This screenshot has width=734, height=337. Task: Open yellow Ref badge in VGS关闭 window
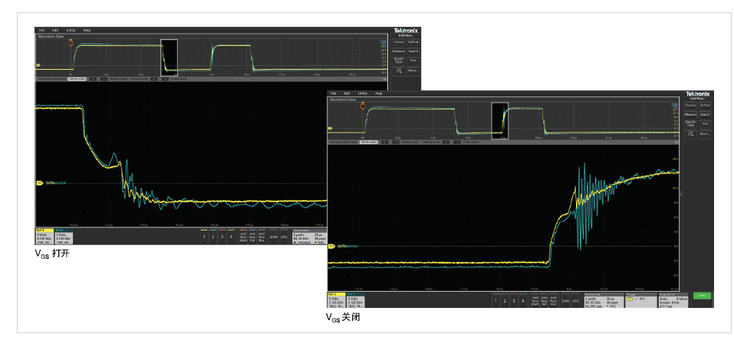click(336, 300)
